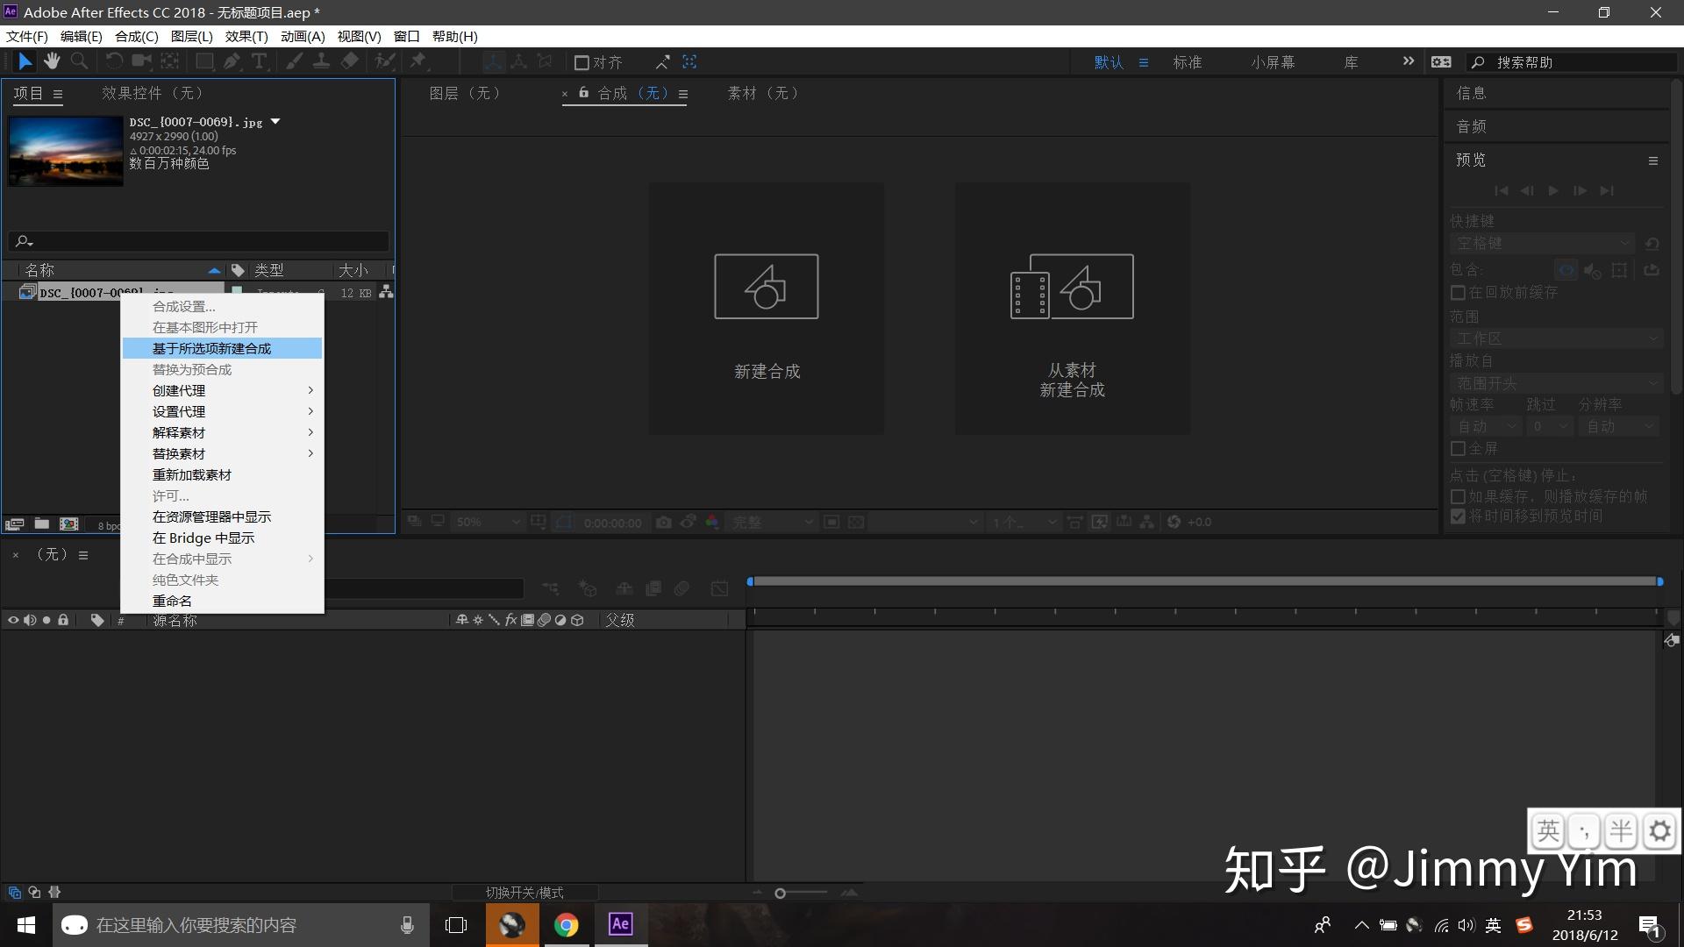
Task: Choose 重新加载素材 in context menu
Action: tap(223, 474)
